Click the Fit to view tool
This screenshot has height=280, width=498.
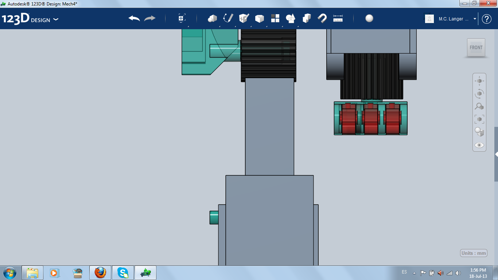click(x=479, y=119)
